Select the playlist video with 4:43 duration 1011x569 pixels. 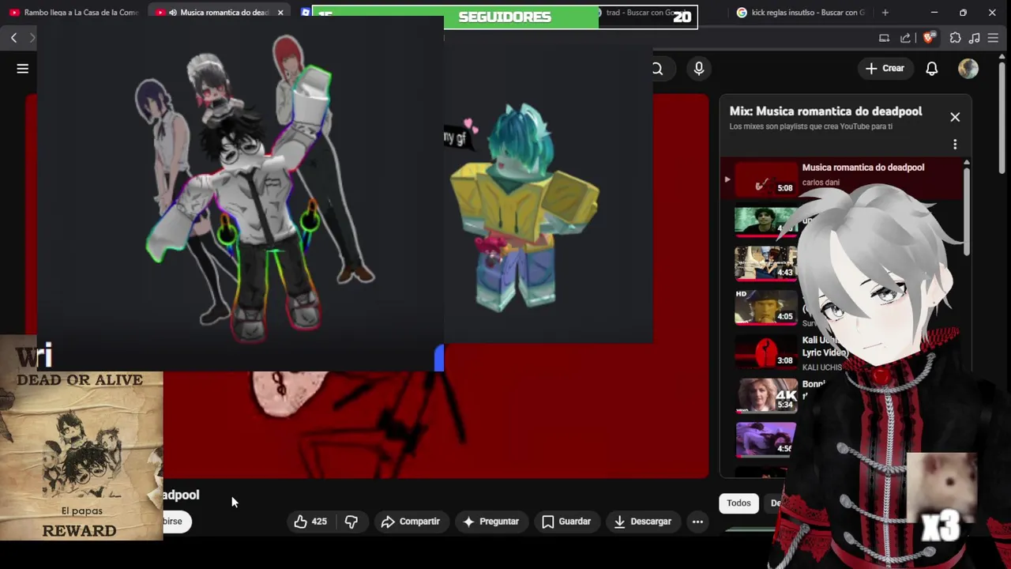(x=766, y=264)
